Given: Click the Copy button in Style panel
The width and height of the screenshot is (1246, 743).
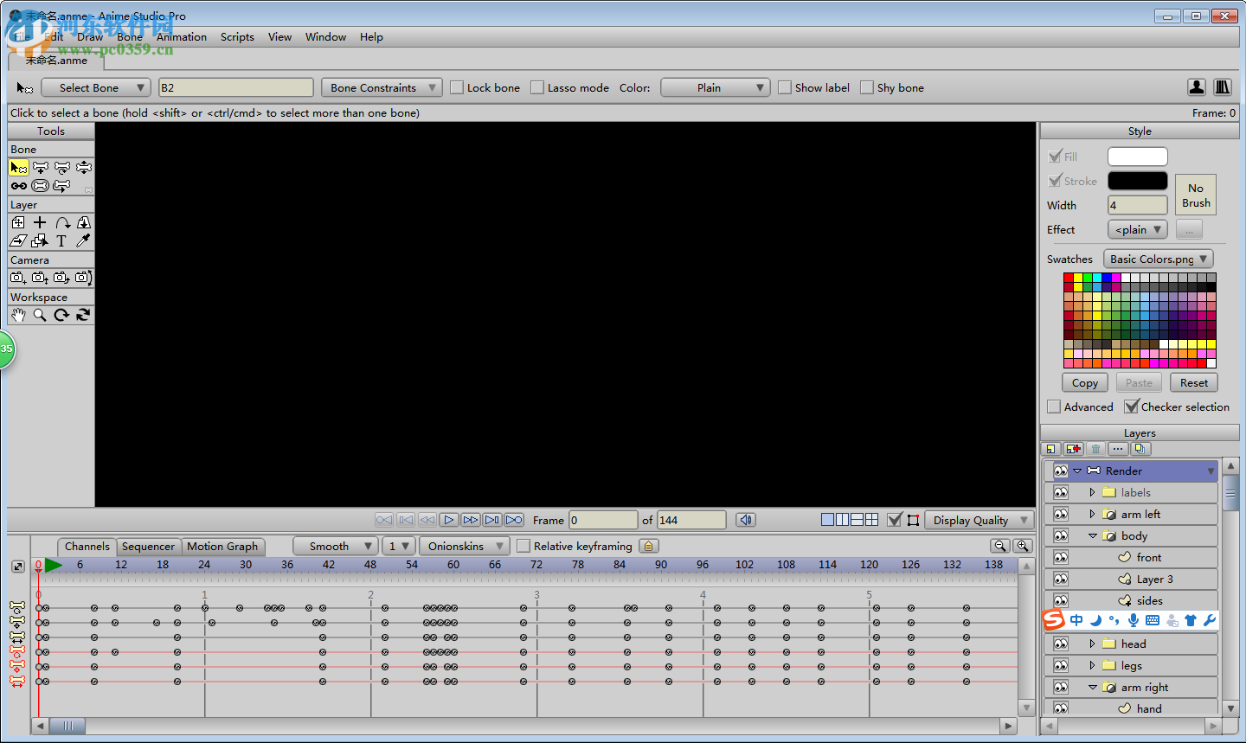Looking at the screenshot, I should tap(1084, 382).
